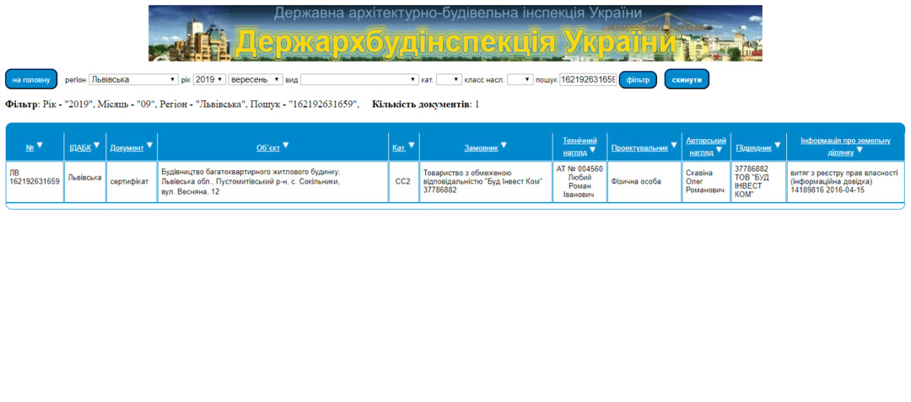
Task: Go to home via на головну button
Action: point(31,79)
